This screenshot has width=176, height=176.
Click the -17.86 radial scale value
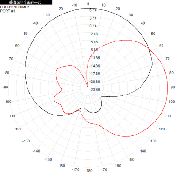(95, 74)
